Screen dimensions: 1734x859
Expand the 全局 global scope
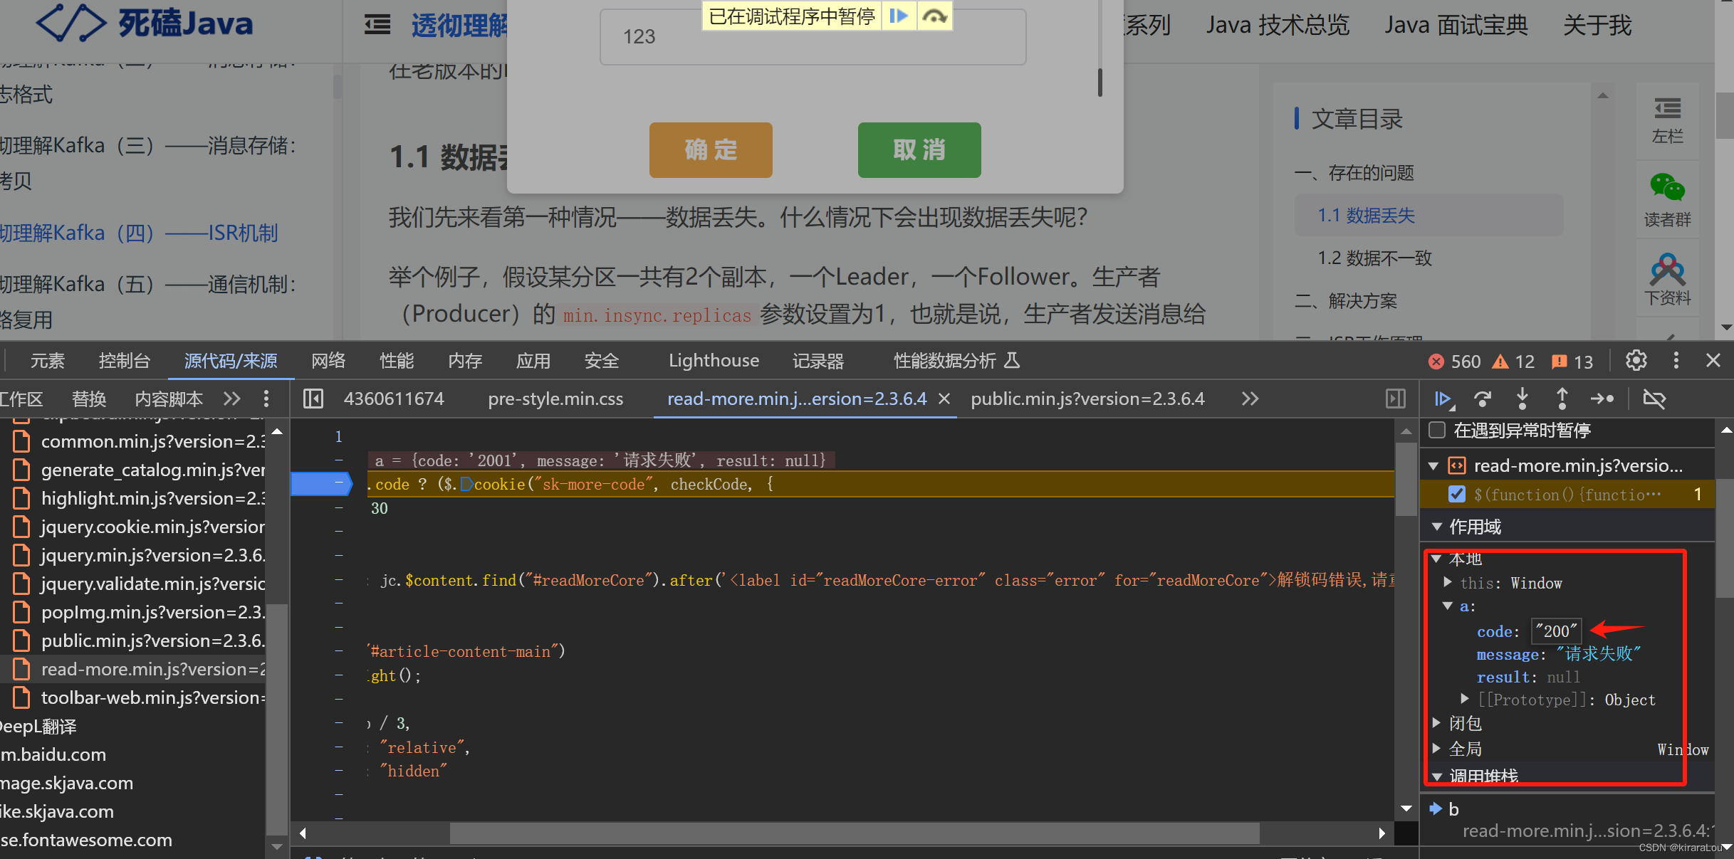pyautogui.click(x=1436, y=748)
